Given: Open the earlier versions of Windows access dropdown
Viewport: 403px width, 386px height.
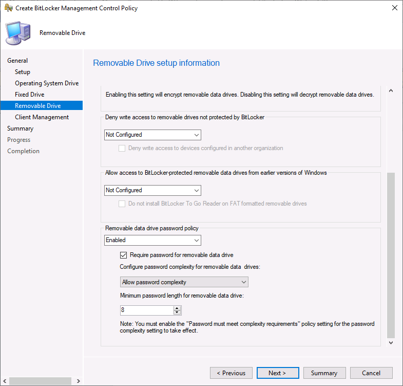Looking at the screenshot, I should click(152, 190).
